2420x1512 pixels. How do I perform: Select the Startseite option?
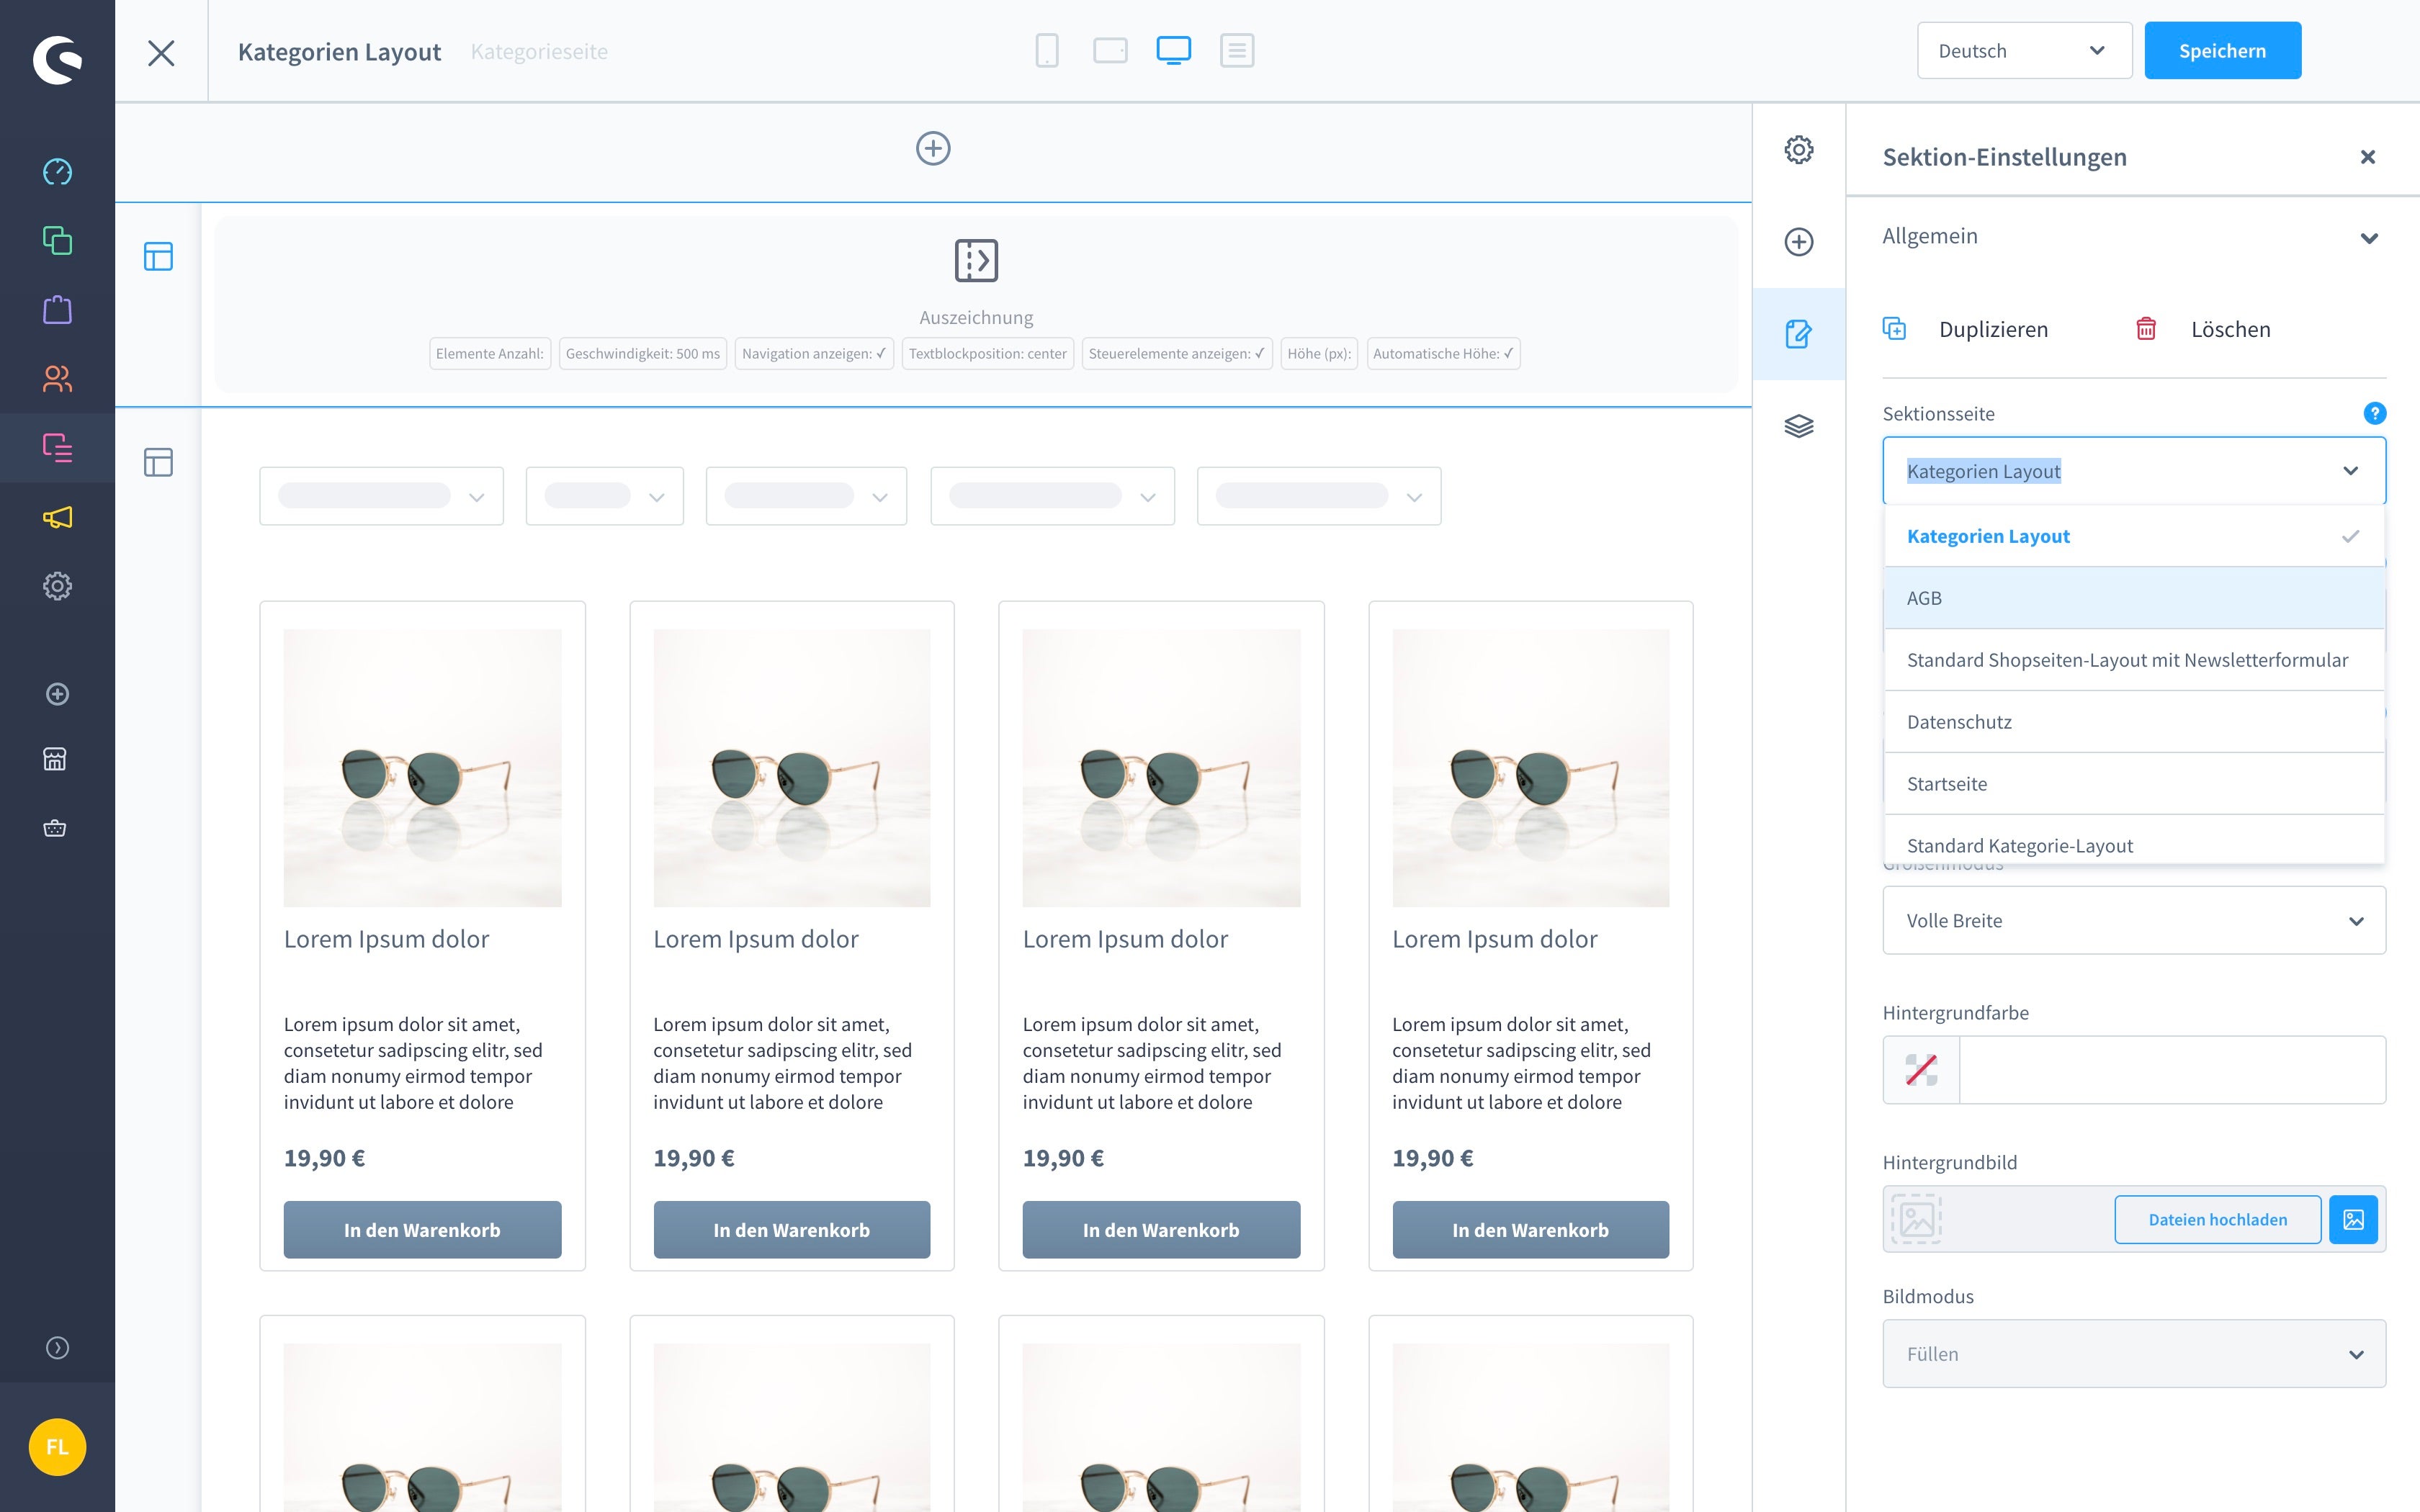click(x=2134, y=784)
